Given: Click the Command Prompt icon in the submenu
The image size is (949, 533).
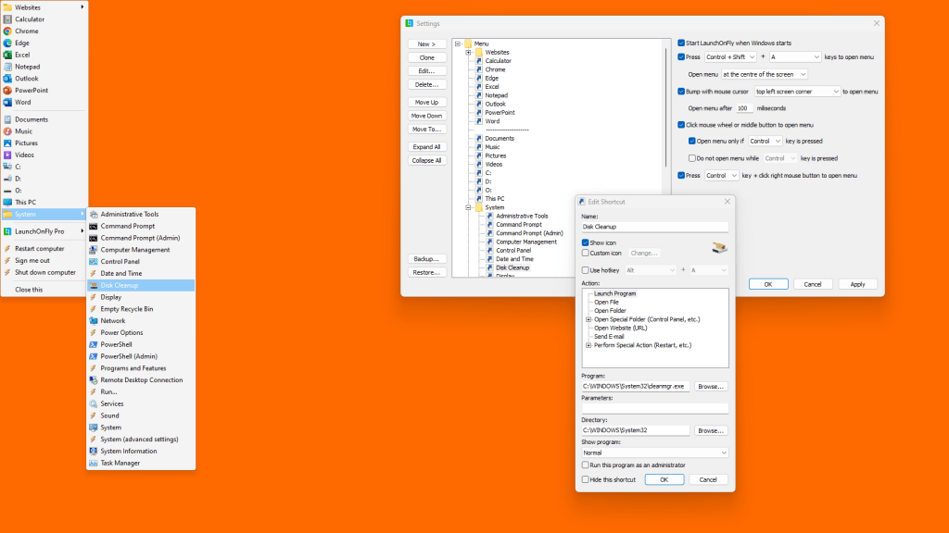Looking at the screenshot, I should click(x=93, y=226).
